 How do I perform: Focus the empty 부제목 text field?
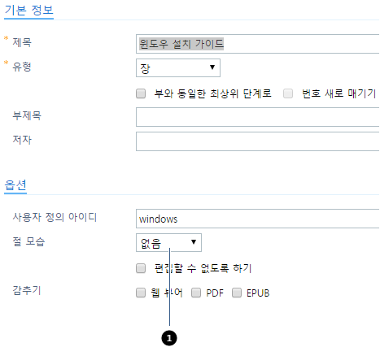click(x=257, y=117)
